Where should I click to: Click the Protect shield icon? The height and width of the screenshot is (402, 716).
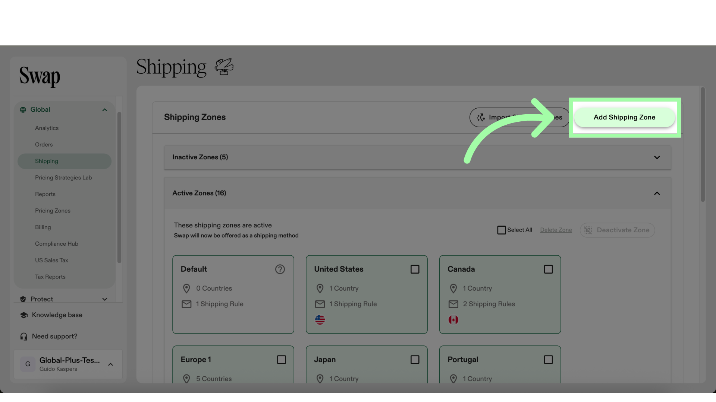(23, 299)
